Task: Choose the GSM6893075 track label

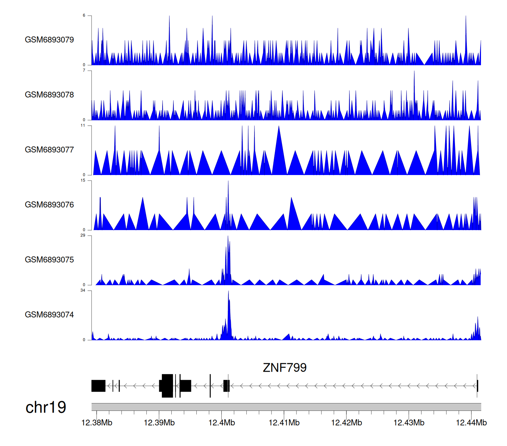Action: coord(49,260)
